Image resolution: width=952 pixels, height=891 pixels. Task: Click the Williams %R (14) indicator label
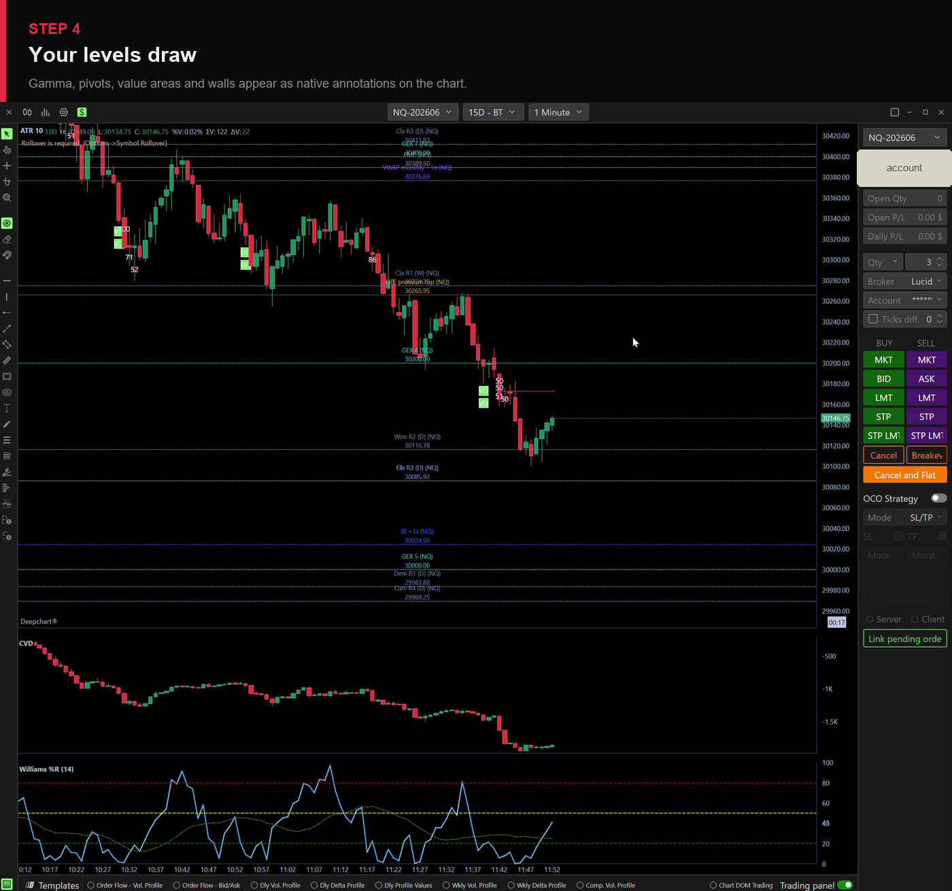click(46, 769)
